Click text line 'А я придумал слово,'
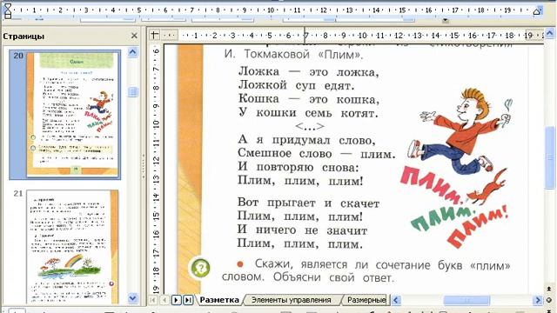557x313 pixels. click(306, 140)
